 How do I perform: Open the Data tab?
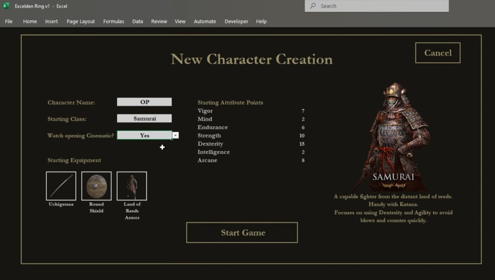(138, 21)
